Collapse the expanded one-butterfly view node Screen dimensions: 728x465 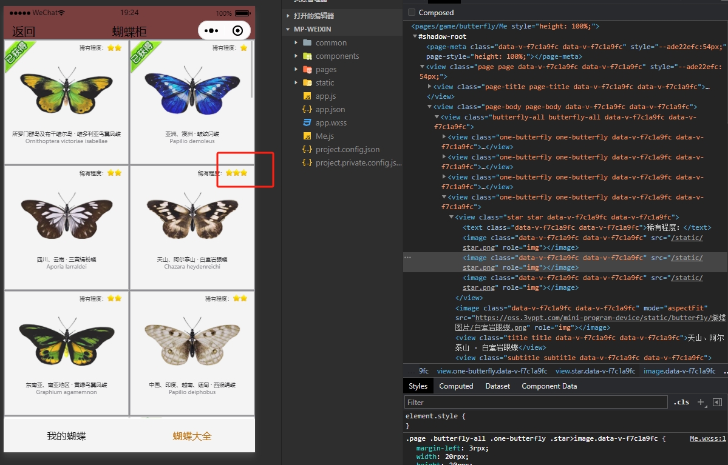[x=444, y=197]
